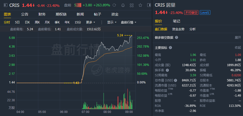This screenshot has width=243, height=116.
Task: Open the 期权链 tab
Action: (x=61, y=14)
